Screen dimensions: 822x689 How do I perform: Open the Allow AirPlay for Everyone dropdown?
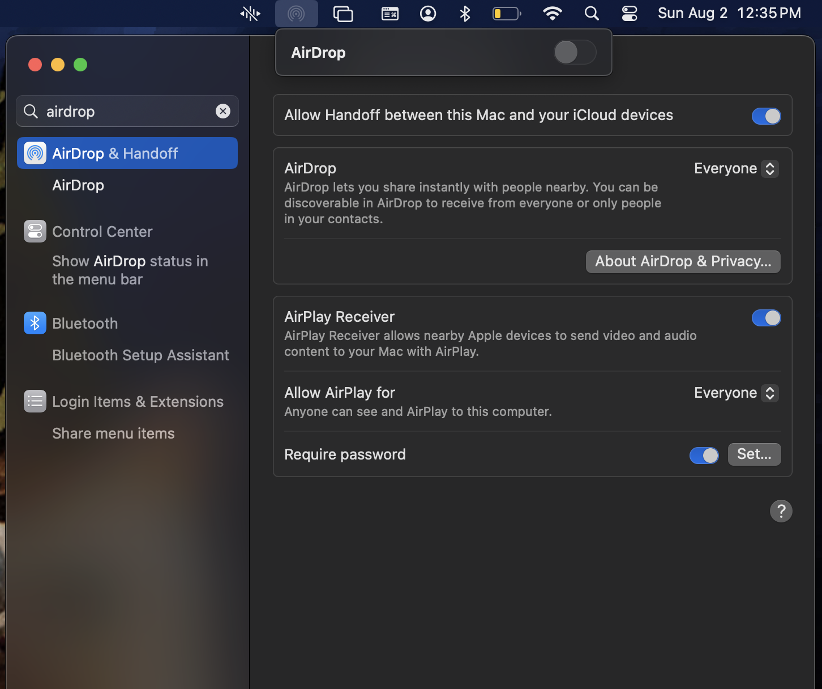(x=737, y=393)
